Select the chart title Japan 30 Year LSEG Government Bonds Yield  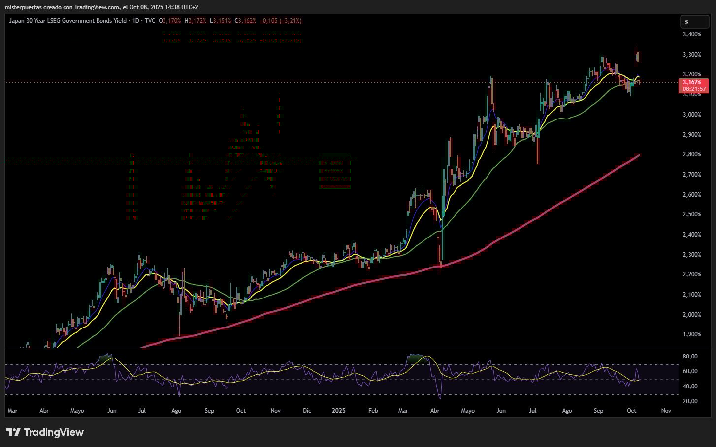67,21
